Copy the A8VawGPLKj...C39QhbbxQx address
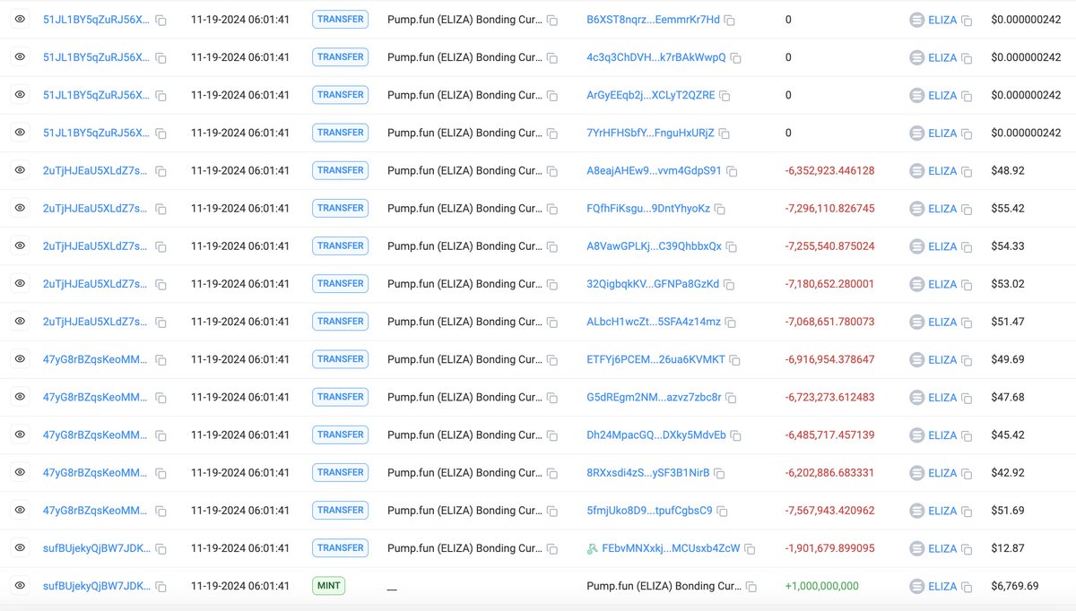This screenshot has height=611, width=1076. pyautogui.click(x=732, y=246)
